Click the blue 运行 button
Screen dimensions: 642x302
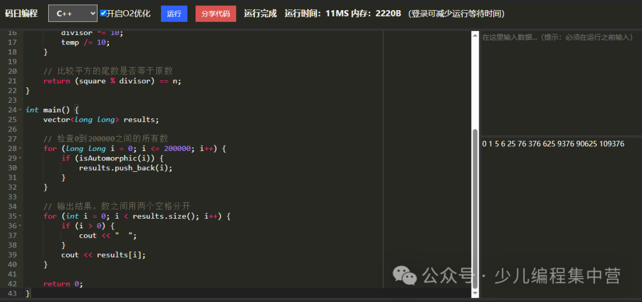pyautogui.click(x=174, y=14)
